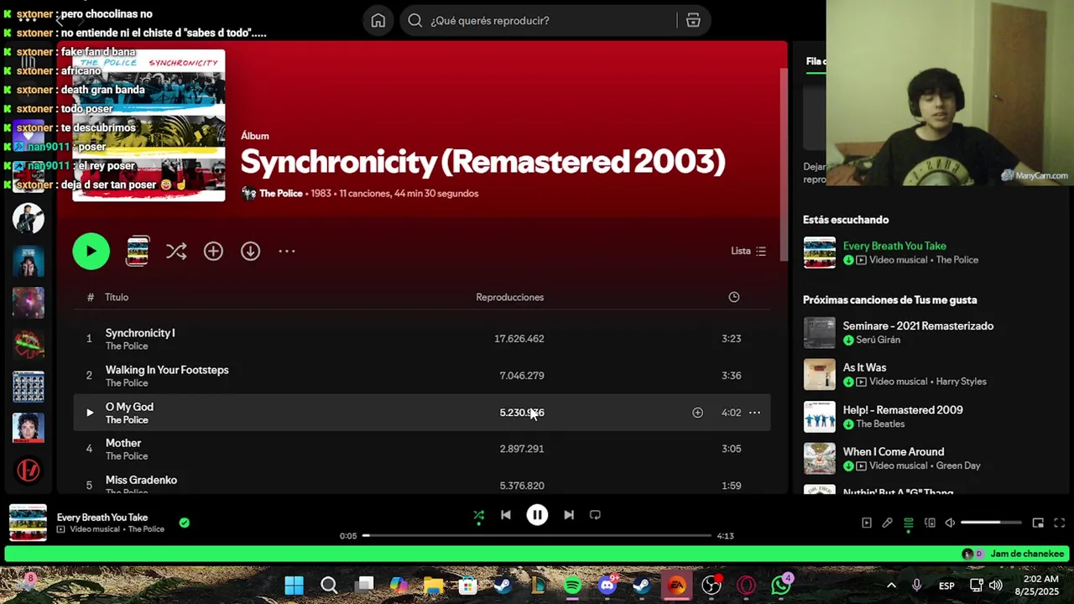The height and width of the screenshot is (604, 1074).
Task: Open more options for 'O My God'
Action: (754, 413)
